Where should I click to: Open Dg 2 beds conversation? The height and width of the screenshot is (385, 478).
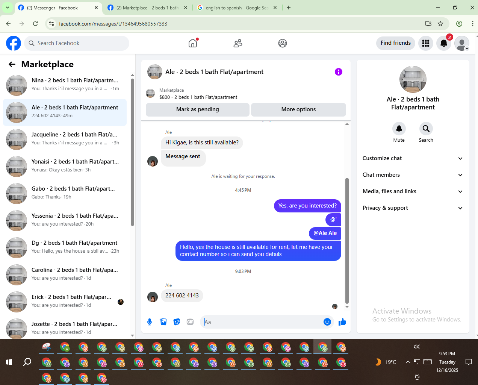65,248
